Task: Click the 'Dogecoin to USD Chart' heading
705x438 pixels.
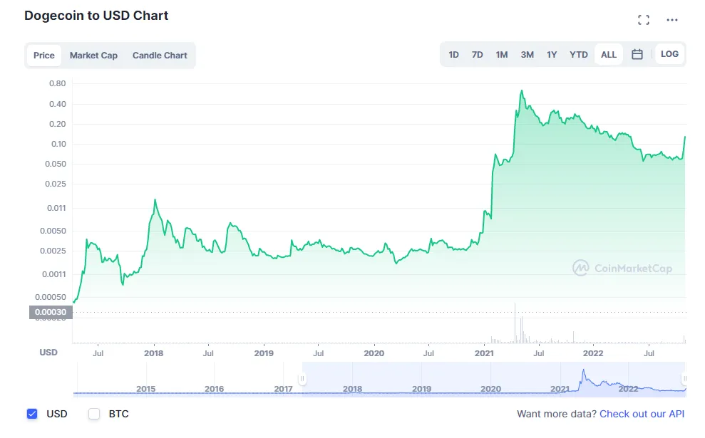Action: 96,16
